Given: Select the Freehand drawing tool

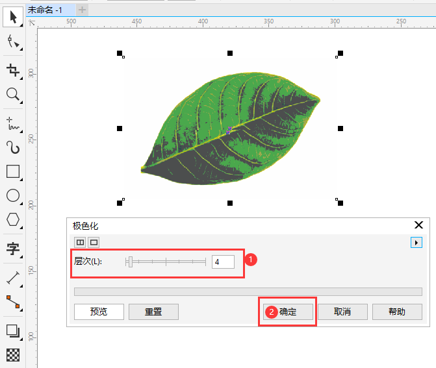Looking at the screenshot, I should [x=13, y=123].
